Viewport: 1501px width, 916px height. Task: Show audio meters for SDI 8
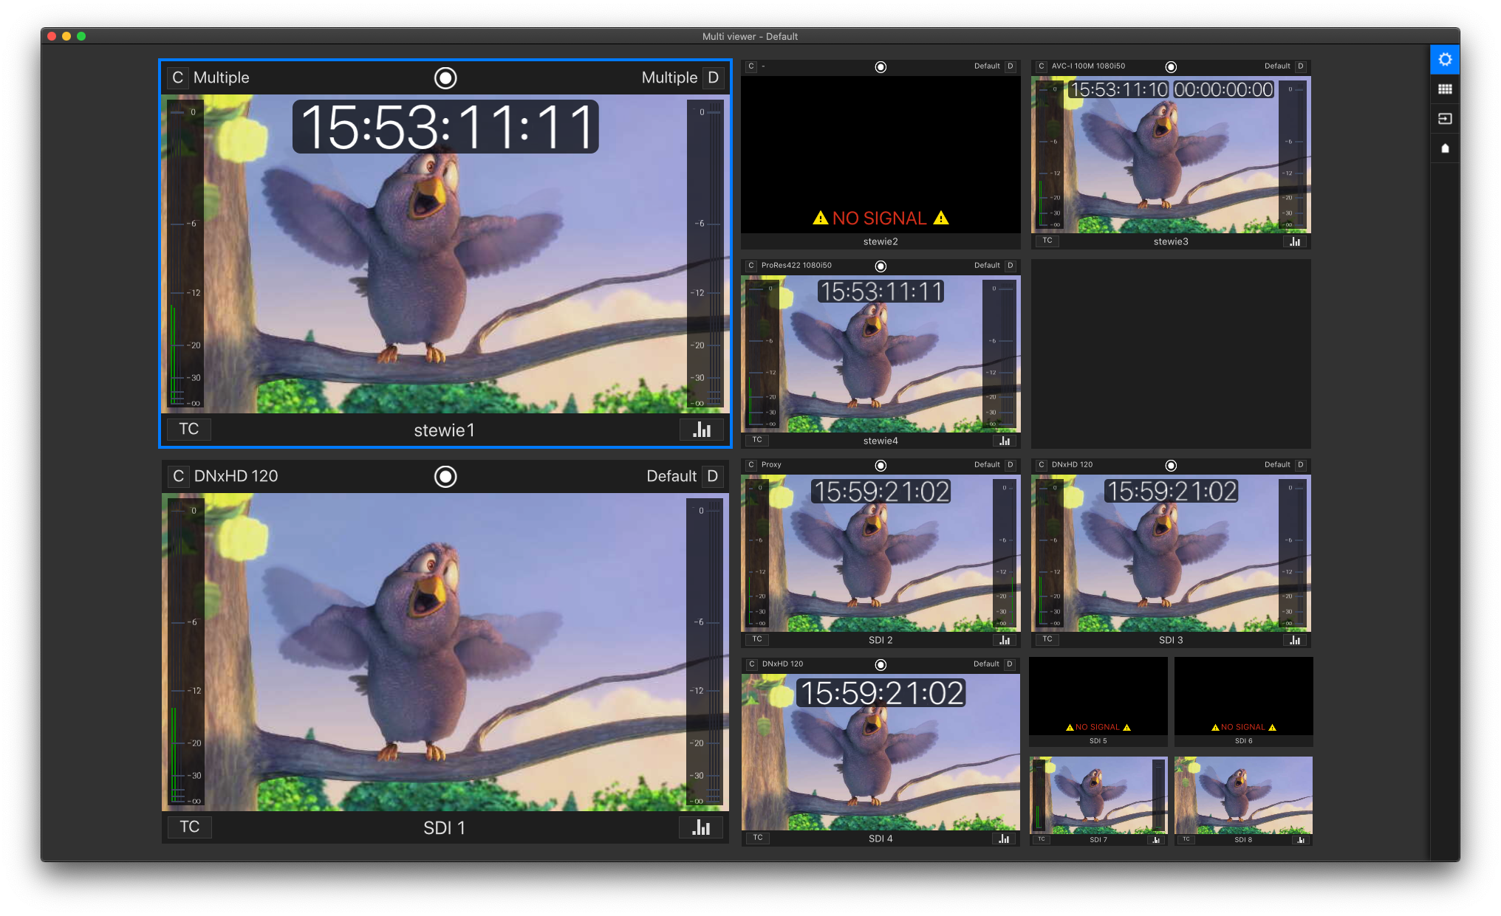1301,840
